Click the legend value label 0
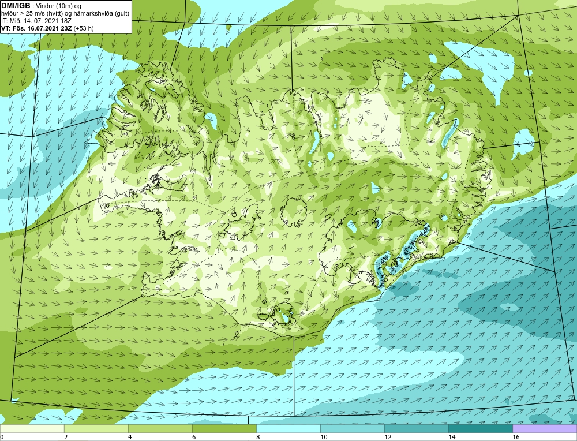Image resolution: width=577 pixels, height=441 pixels. [x=2, y=437]
